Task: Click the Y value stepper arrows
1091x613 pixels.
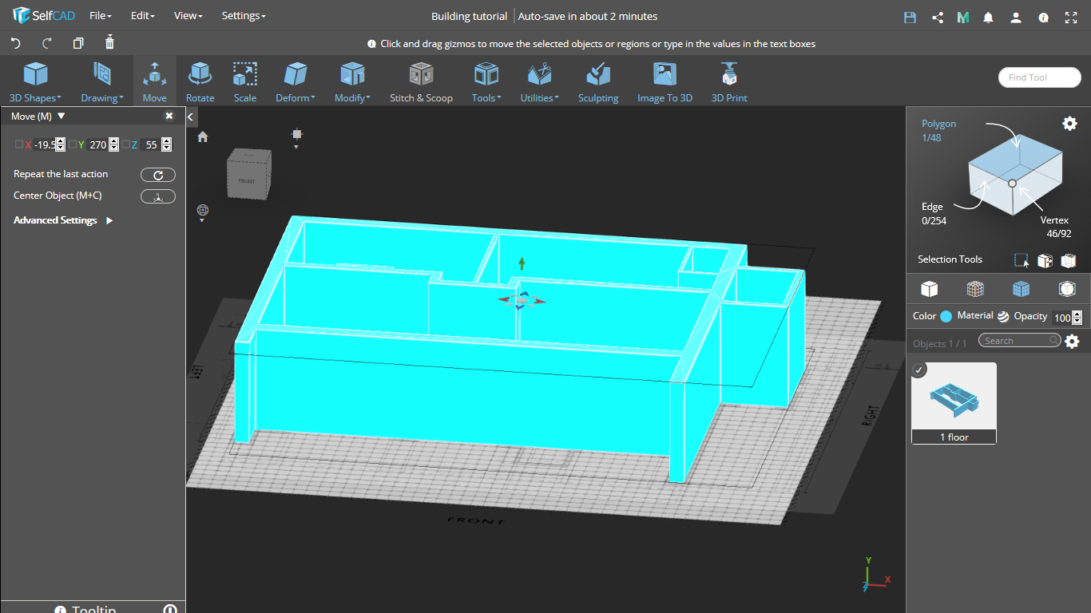Action: point(113,144)
